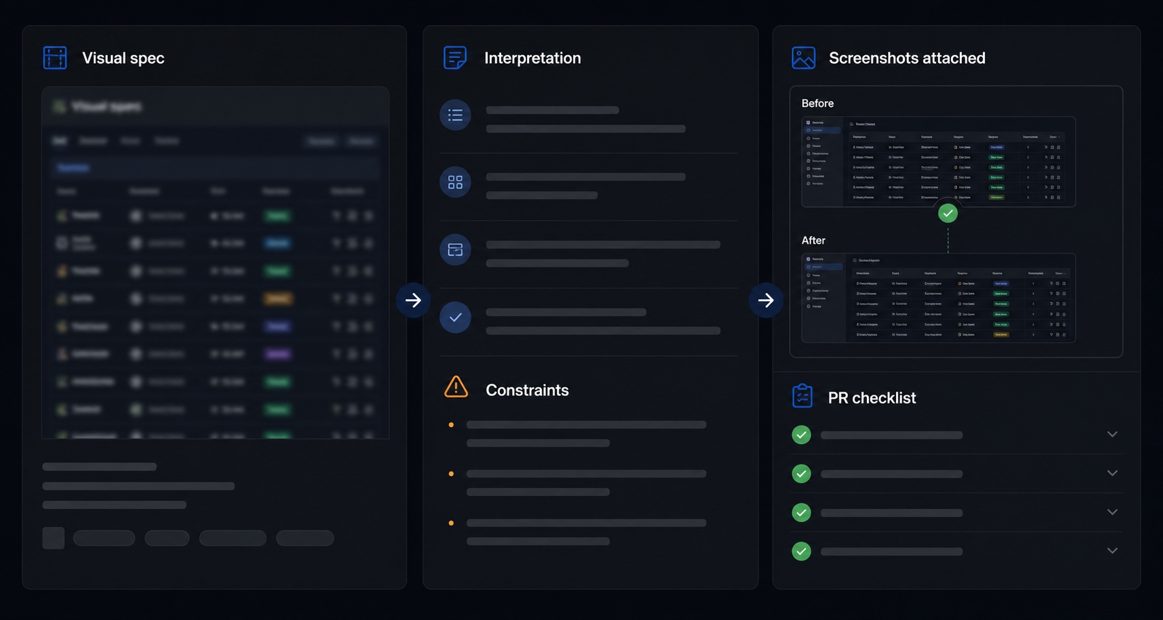Screen dimensions: 1163x620
Task: Select the blue checkmark circle in Interpretation
Action: [455, 317]
